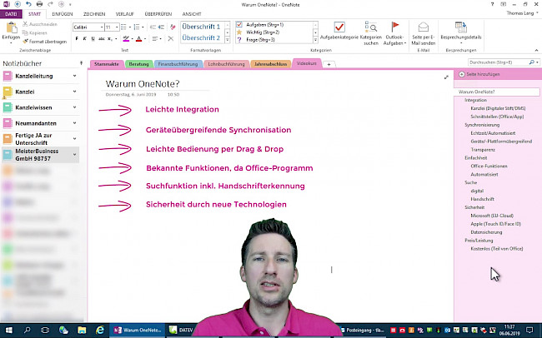
Task: Expand the Kanzleiwissen notebook chevron
Action: [74, 107]
